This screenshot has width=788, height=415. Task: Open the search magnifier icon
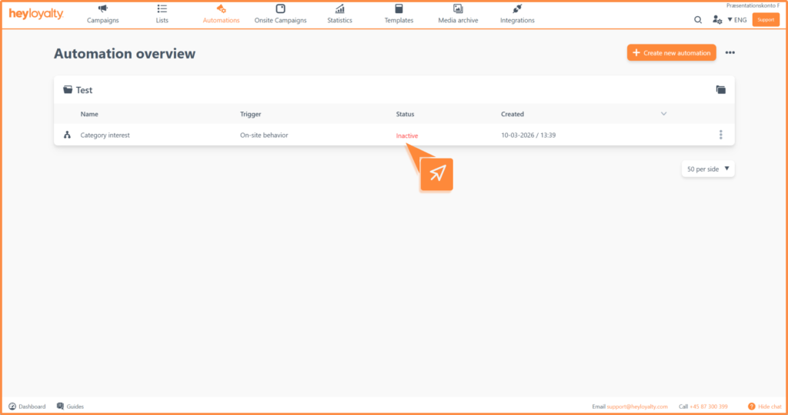[x=698, y=20]
